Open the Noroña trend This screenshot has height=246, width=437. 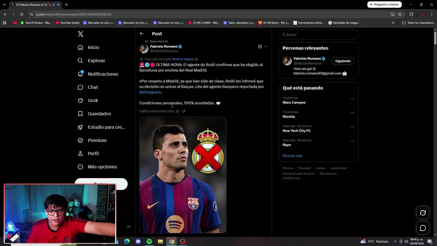(288, 117)
